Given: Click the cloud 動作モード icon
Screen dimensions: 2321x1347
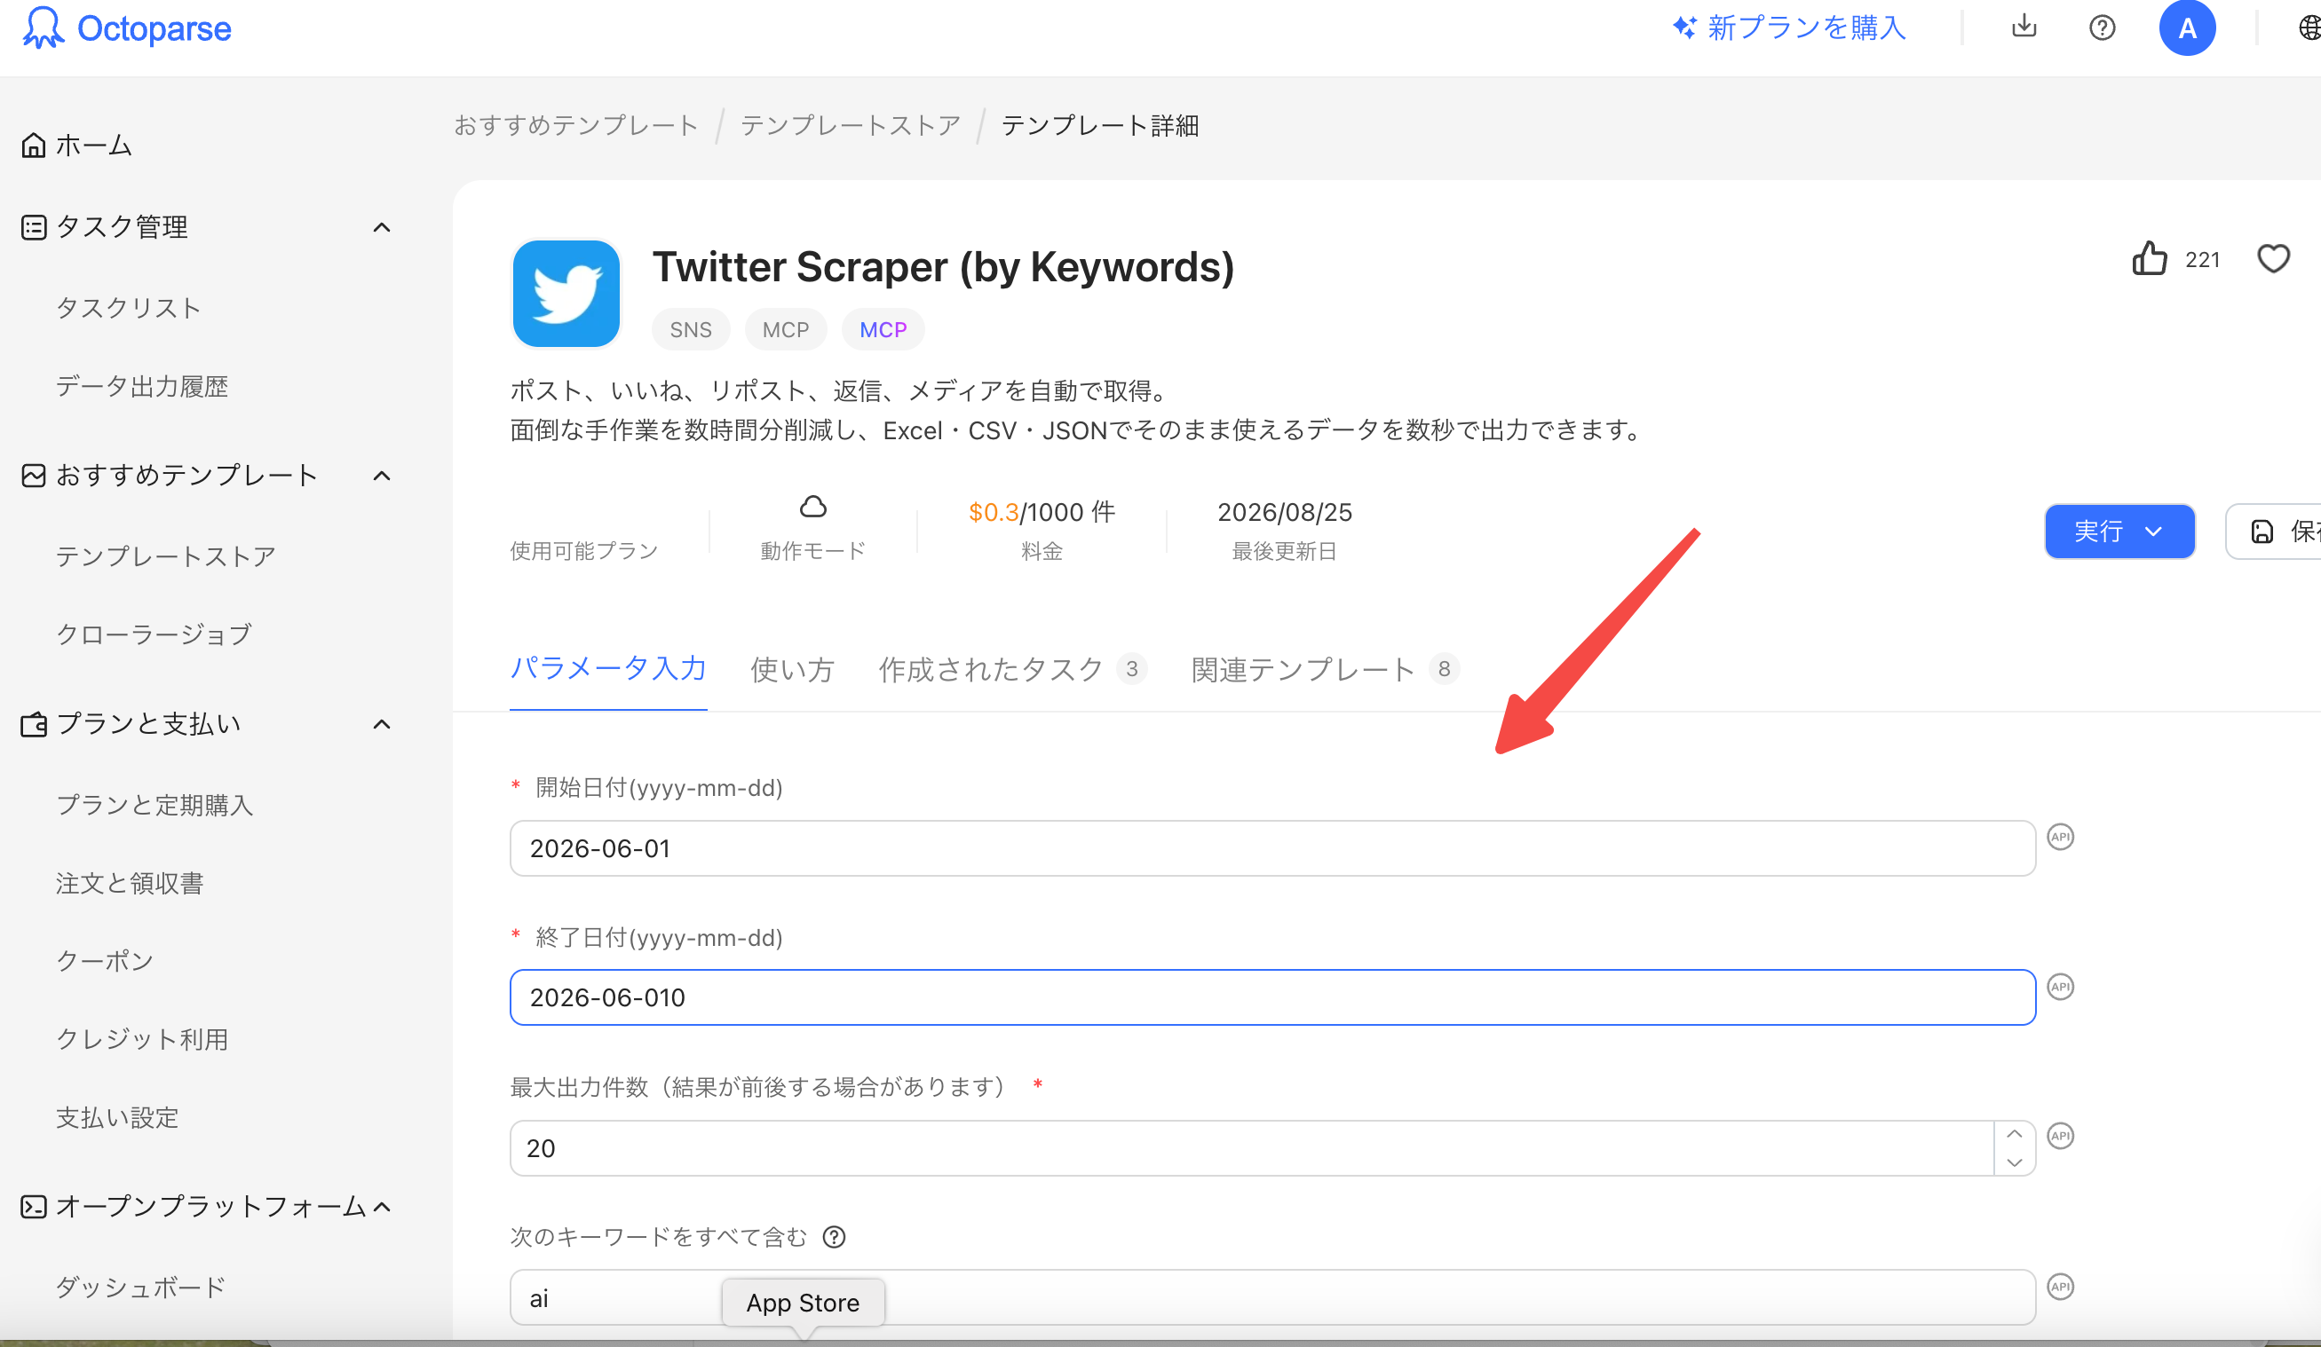Looking at the screenshot, I should [812, 507].
